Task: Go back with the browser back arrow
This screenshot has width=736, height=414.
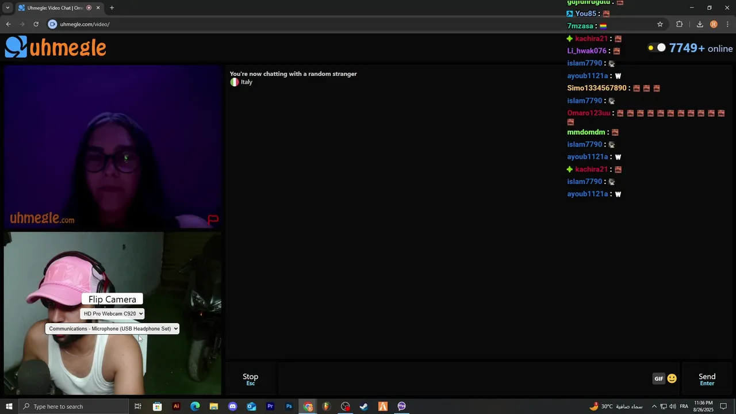Action: [8, 24]
